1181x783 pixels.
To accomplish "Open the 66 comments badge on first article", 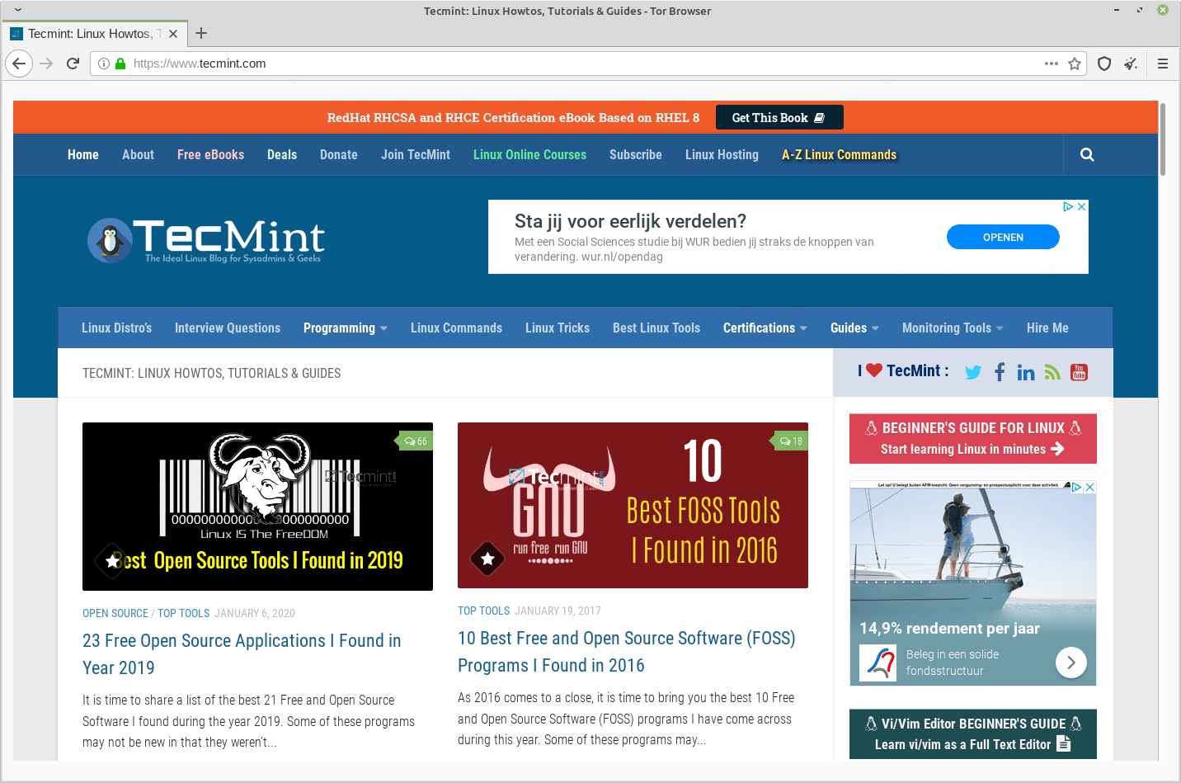I will [416, 441].
